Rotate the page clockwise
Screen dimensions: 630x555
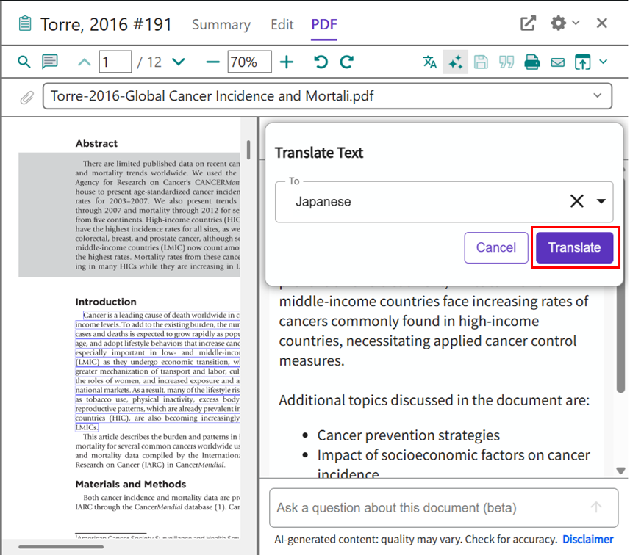[x=347, y=62]
